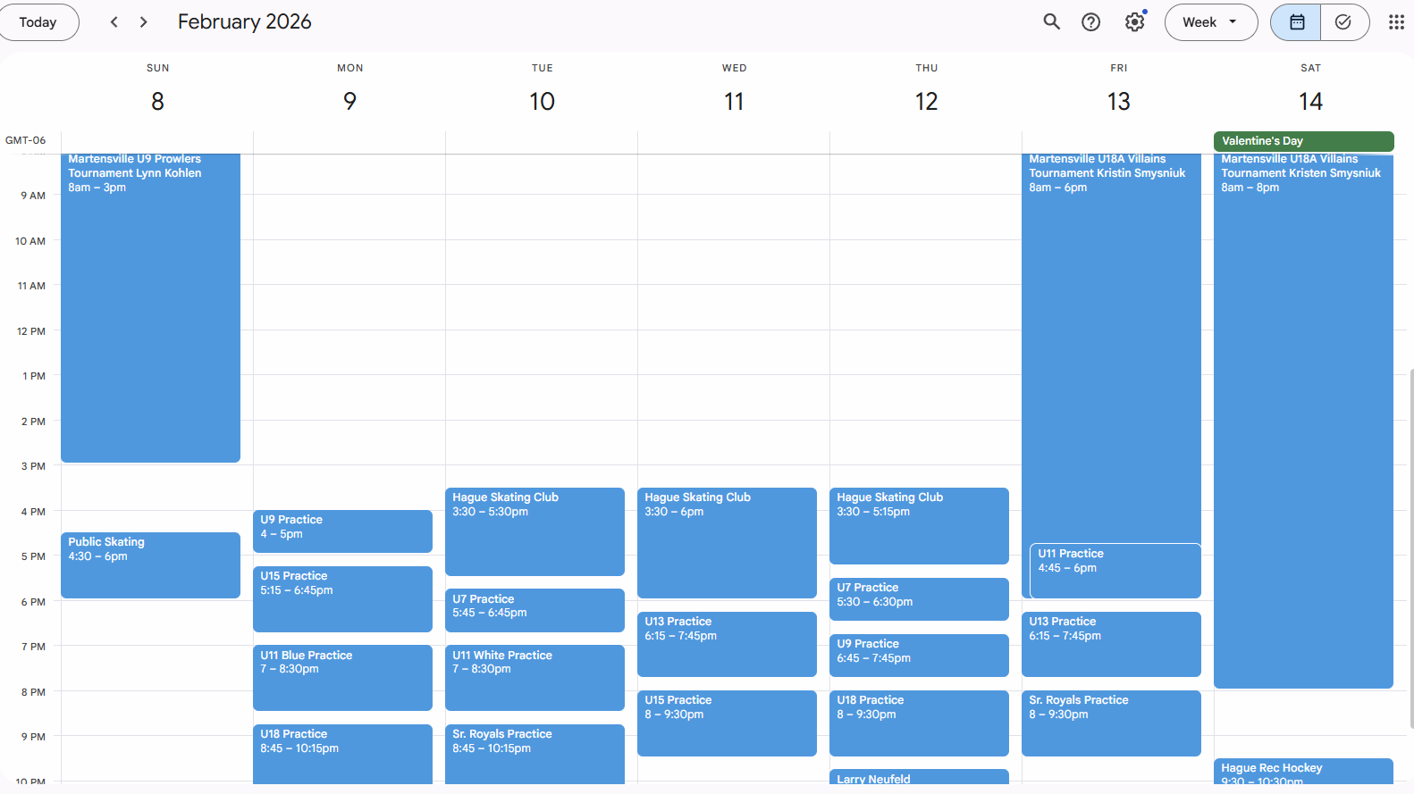1414x794 pixels.
Task: Jump to Today
Action: (38, 22)
